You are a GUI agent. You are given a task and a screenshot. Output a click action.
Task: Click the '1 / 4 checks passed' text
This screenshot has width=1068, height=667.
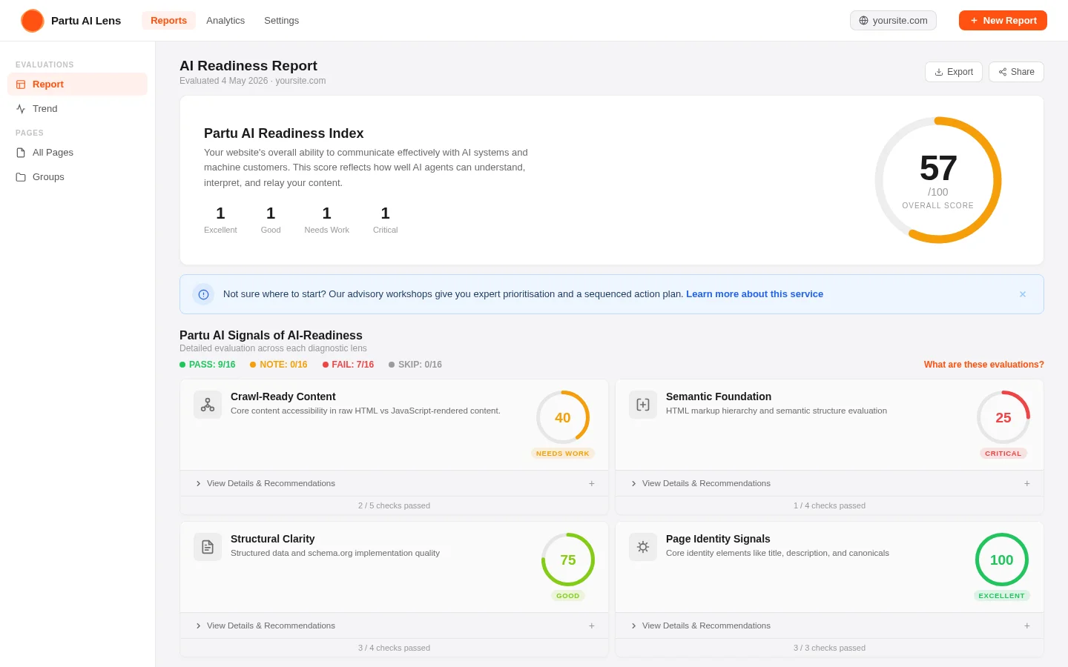click(x=829, y=505)
